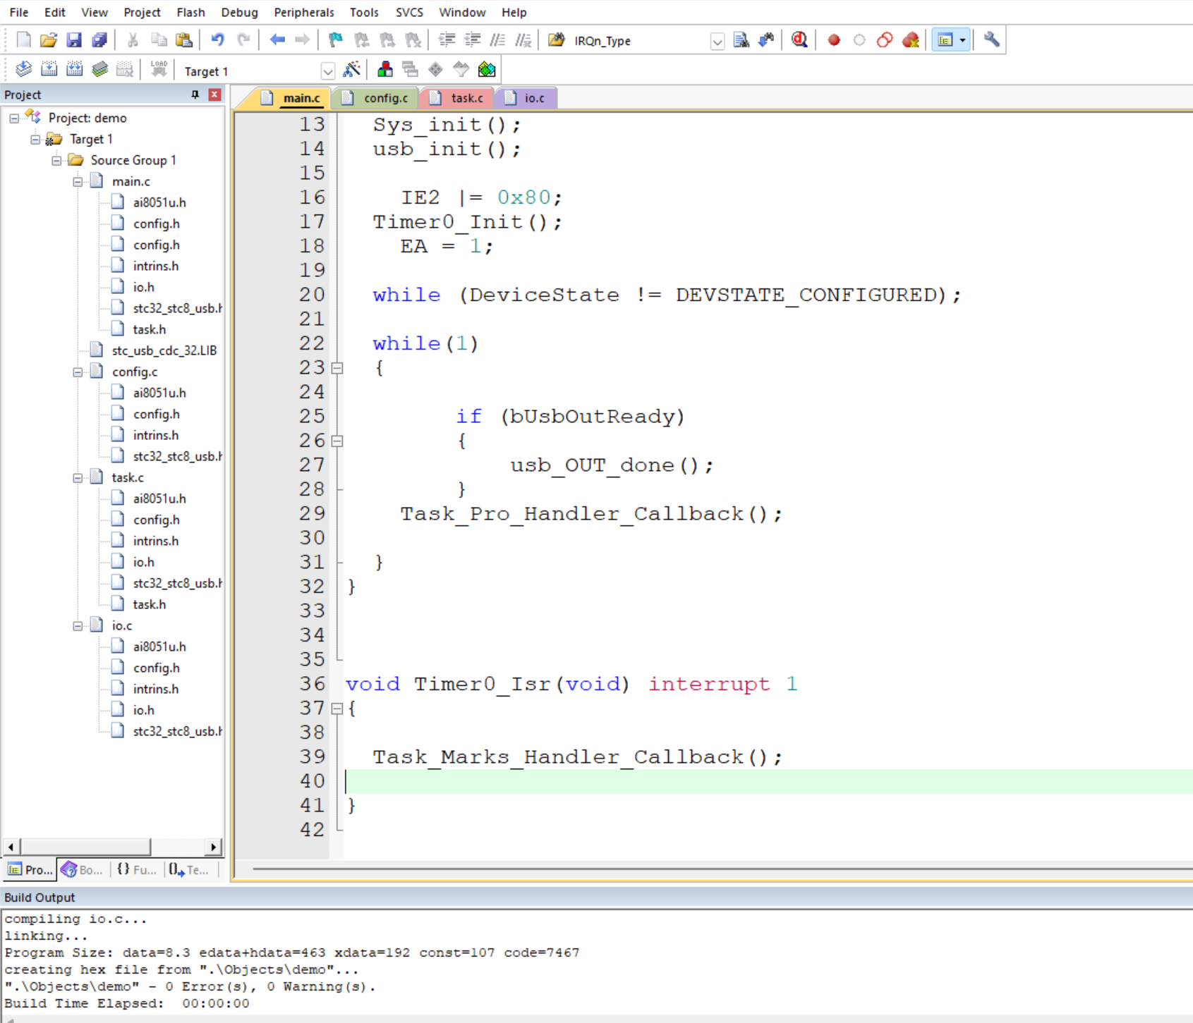Fold code block at line 26
Image resolution: width=1193 pixels, height=1023 pixels.
[x=337, y=441]
